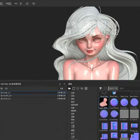140x140 pixels.
Task: Select third category in Shelf category list
Action: [x=73, y=99]
